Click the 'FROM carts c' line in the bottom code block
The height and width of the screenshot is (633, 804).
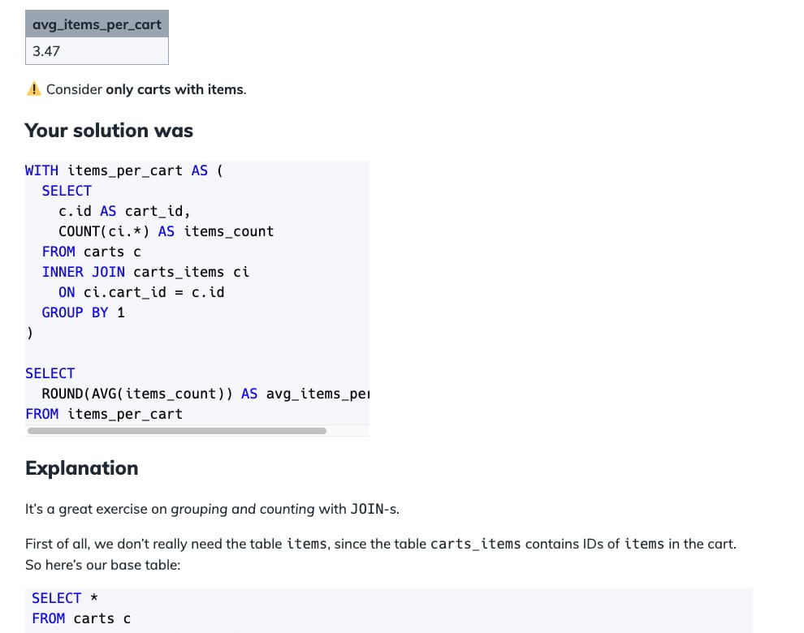click(x=81, y=618)
